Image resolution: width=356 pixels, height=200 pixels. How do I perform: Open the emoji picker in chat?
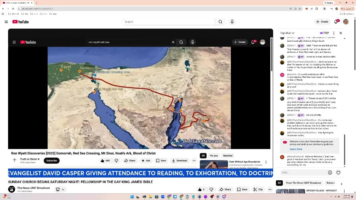click(x=330, y=172)
